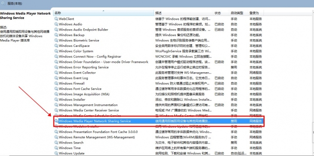This screenshot has width=314, height=156.
Task: Select the Windows Event Log service
Action: pyautogui.click(x=158, y=78)
